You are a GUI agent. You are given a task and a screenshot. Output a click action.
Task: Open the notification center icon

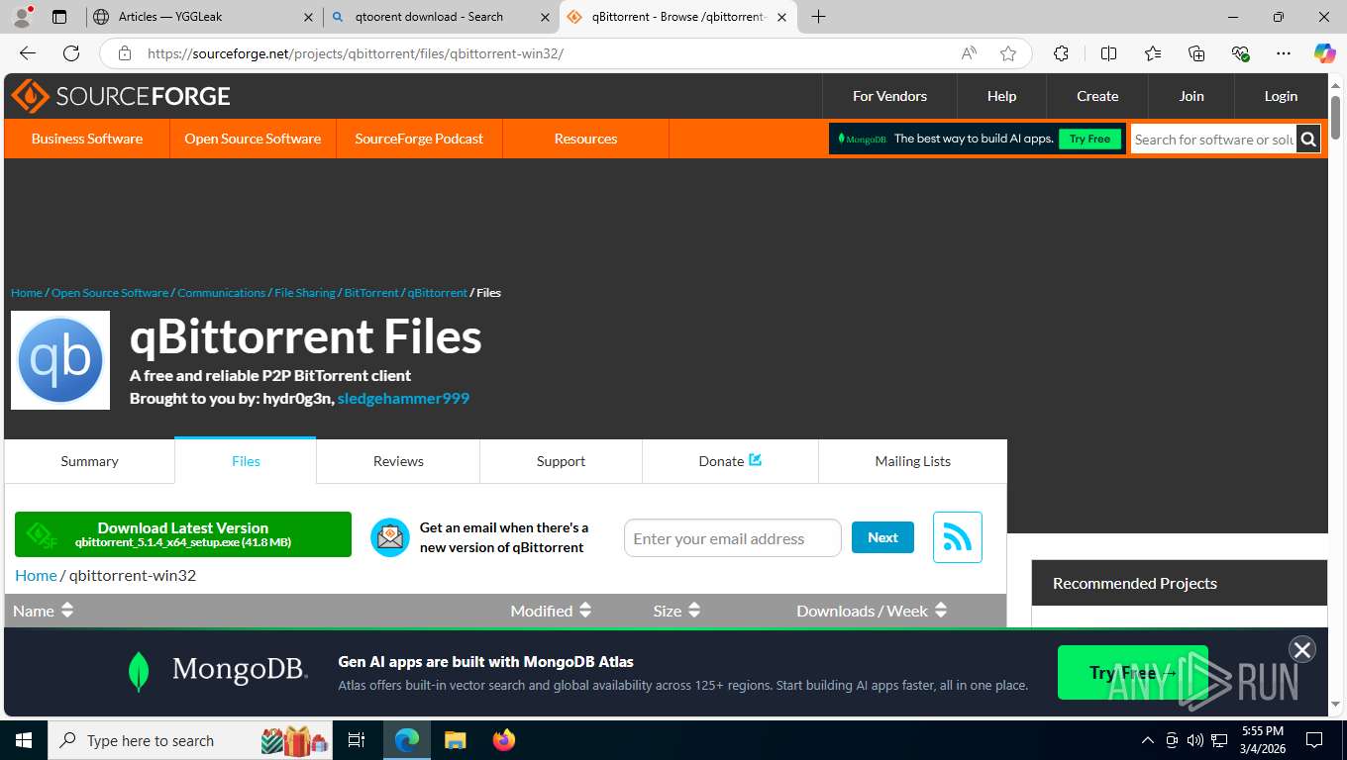coord(1314,740)
